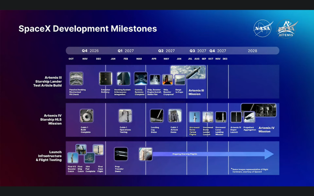The image size is (314, 196).
Task: Click the Artemis III Mission label
Action: coord(196,92)
